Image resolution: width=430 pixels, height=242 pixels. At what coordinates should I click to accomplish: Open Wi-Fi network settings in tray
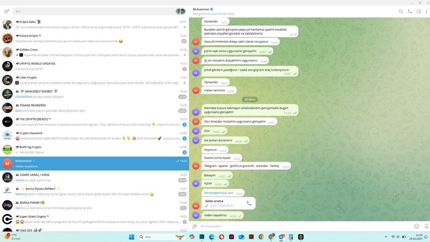(393, 237)
